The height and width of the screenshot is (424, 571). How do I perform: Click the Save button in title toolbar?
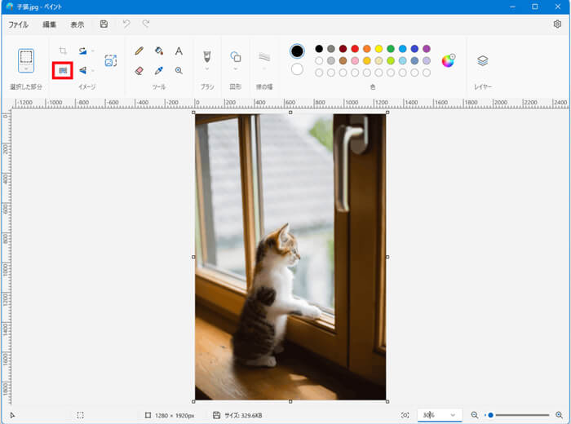(104, 24)
